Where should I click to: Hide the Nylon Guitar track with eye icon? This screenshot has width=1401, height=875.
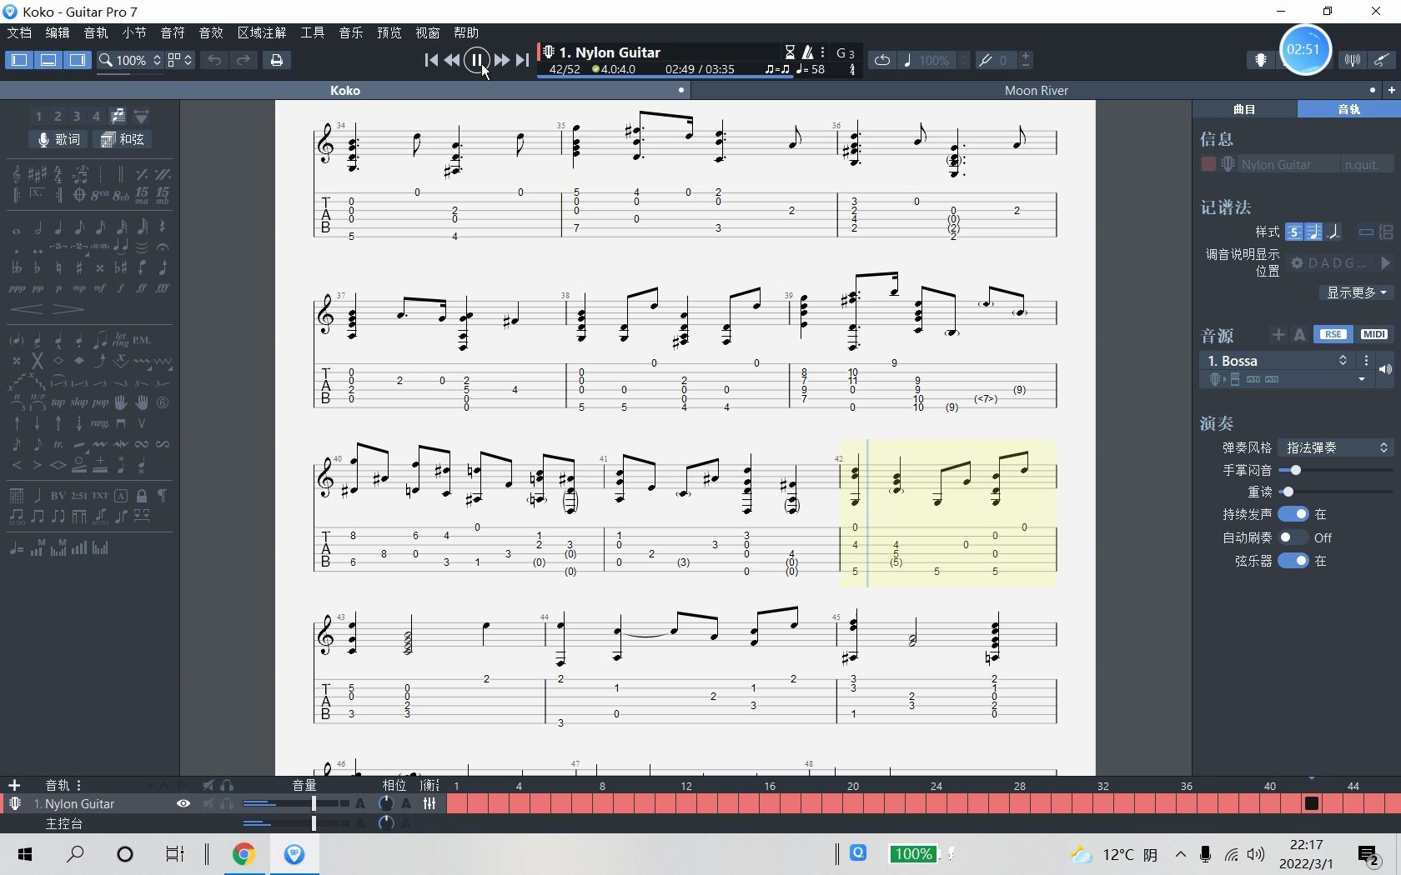point(183,803)
